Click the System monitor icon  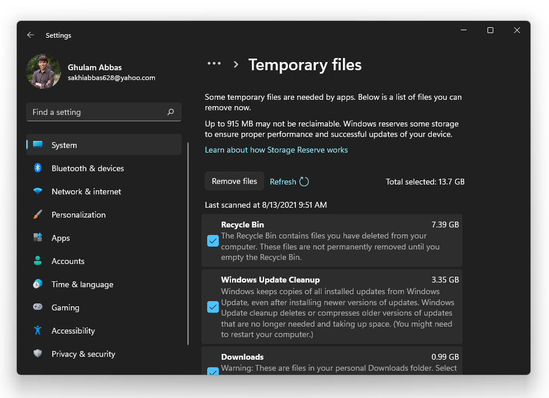[38, 144]
